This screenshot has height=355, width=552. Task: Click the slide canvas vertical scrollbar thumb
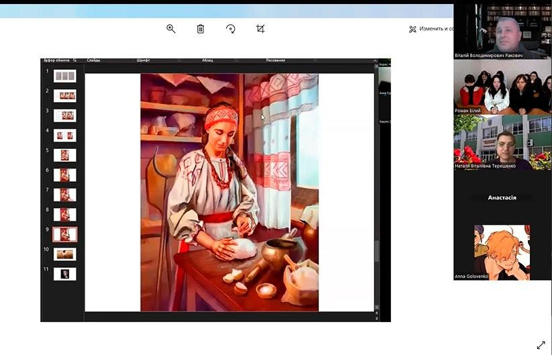click(377, 251)
